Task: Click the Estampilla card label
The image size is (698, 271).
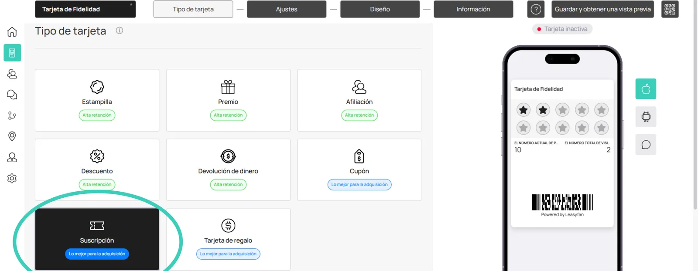Action: click(97, 102)
